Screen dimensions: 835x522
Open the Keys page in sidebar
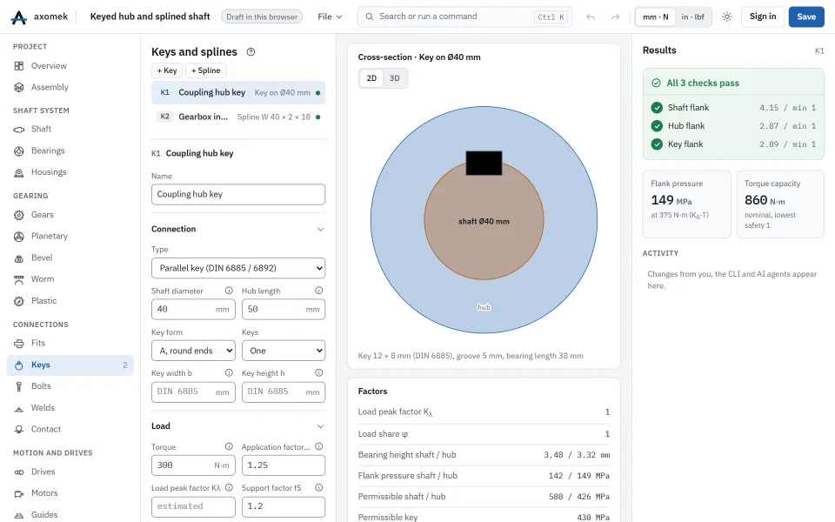coord(70,365)
